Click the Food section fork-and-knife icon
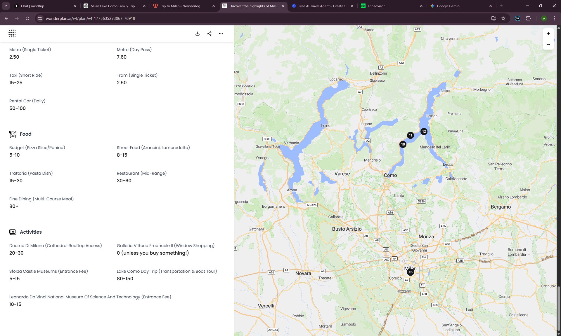561x336 pixels. (13, 134)
